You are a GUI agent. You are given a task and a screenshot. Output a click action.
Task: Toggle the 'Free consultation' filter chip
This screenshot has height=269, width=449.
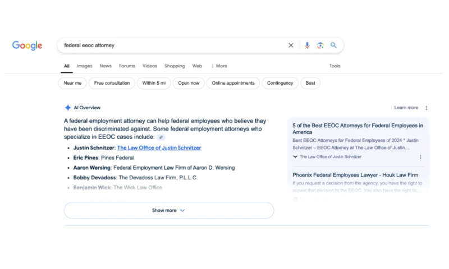[112, 83]
